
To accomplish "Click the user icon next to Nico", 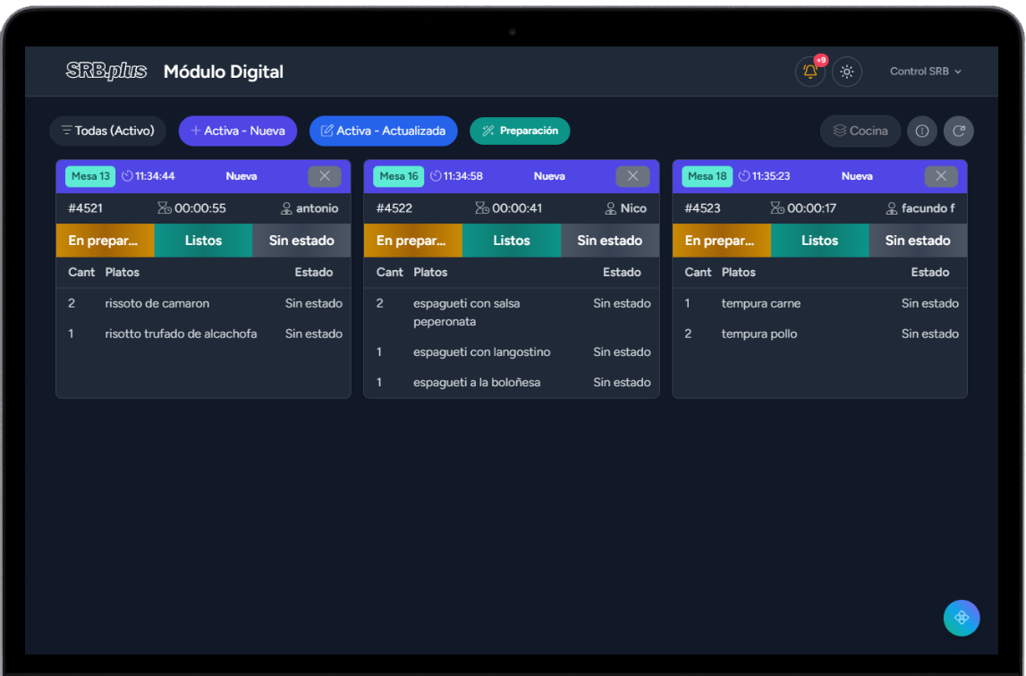I will click(610, 208).
